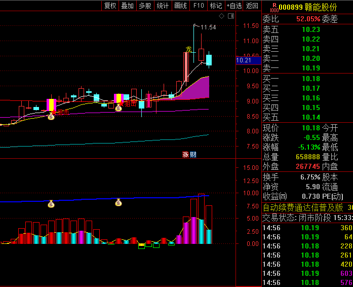The image size is (353, 287).
Task: Click the first 14:56 tick row showing 360
Action: (x=307, y=228)
